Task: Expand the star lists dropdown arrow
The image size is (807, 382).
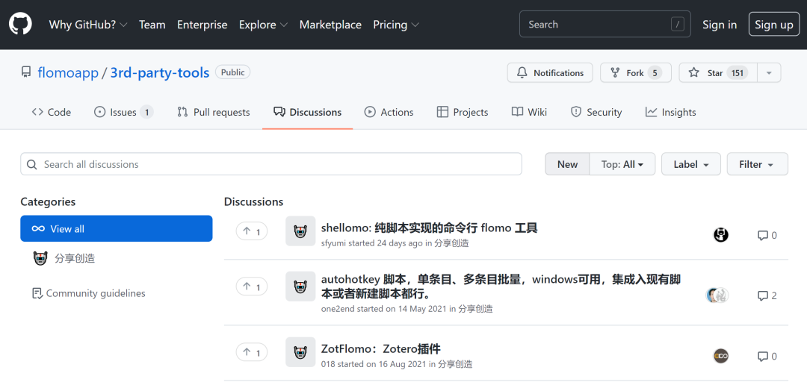Action: (769, 73)
